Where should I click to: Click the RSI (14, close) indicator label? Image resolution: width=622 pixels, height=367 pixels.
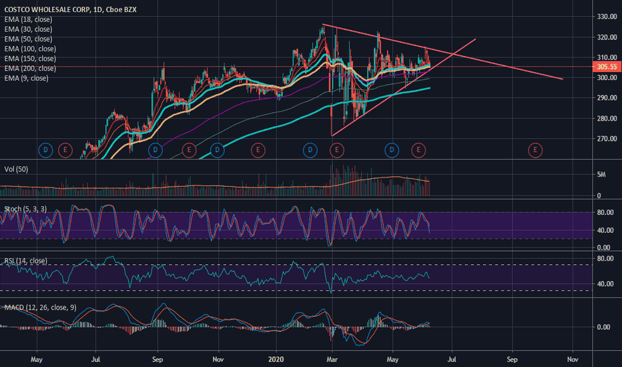tap(26, 261)
